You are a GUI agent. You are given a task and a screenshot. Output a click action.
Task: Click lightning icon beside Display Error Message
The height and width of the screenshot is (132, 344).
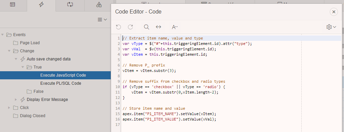[x=23, y=99]
